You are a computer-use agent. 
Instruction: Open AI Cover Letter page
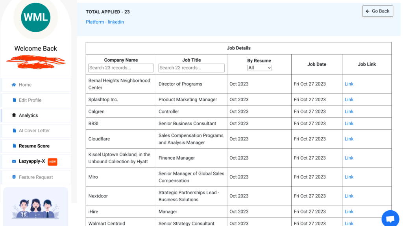click(x=36, y=130)
